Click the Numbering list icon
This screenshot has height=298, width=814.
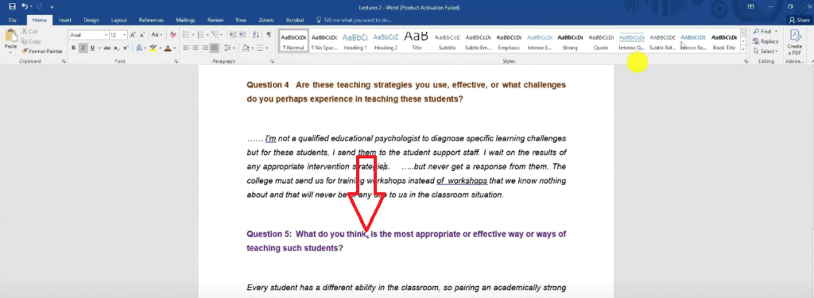[x=201, y=35]
